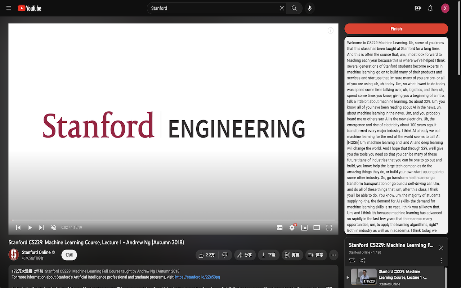Image resolution: width=461 pixels, height=288 pixels.
Task: Unmute the video volume
Action: [x=54, y=228]
